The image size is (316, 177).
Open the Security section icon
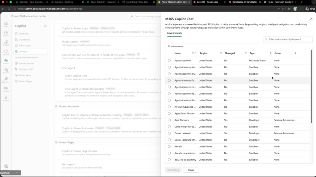point(6,52)
